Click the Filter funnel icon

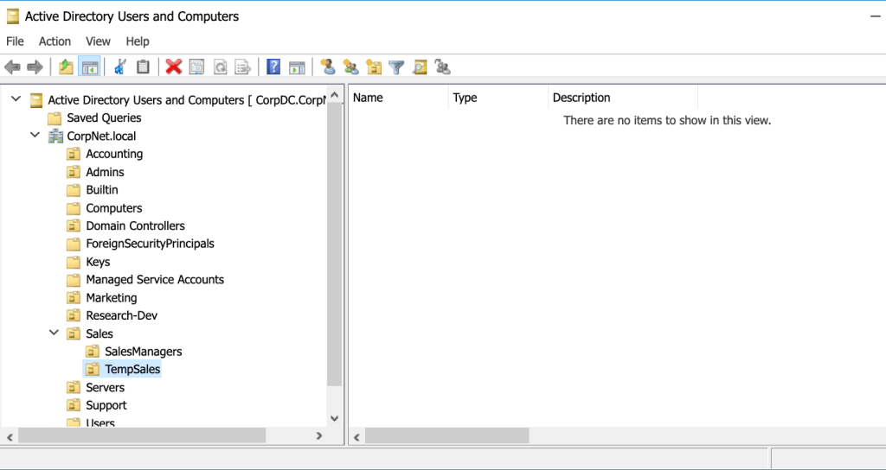[x=396, y=67]
